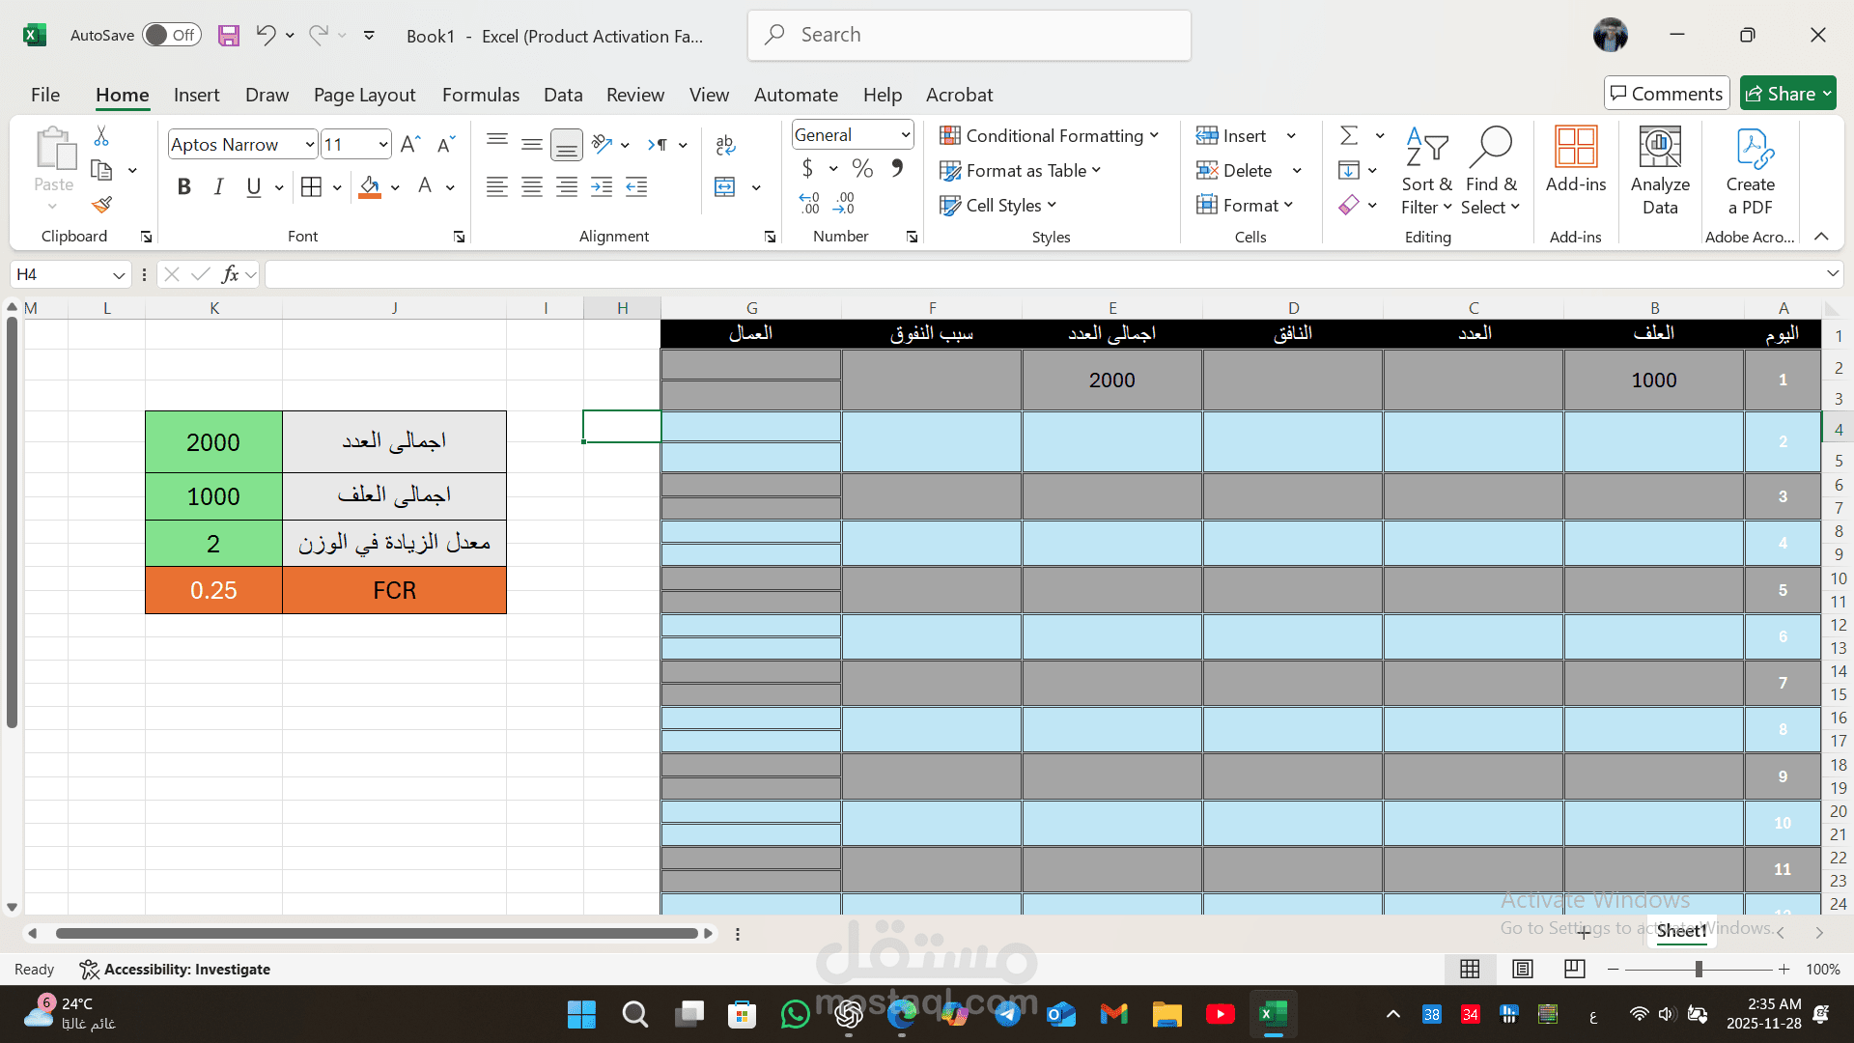Image resolution: width=1854 pixels, height=1043 pixels.
Task: Toggle Italic formatting
Action: pyautogui.click(x=218, y=186)
